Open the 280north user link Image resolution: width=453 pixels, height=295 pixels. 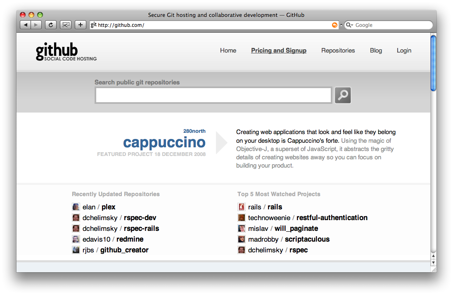(194, 131)
